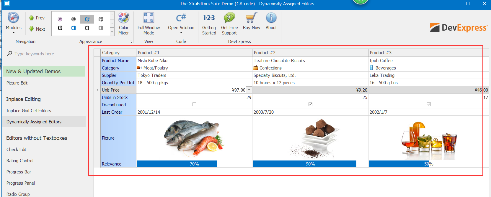Select the blue Office 2013 skin

pos(74,28)
